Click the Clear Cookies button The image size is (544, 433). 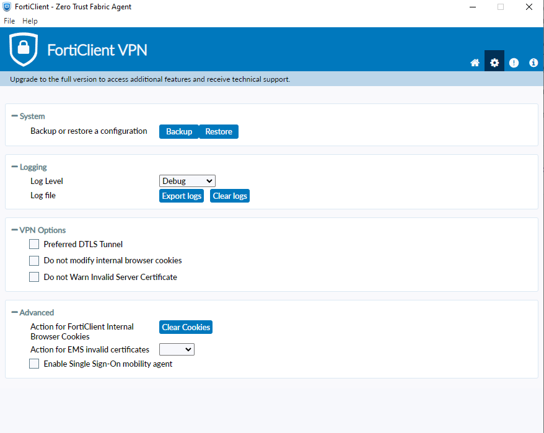[186, 327]
